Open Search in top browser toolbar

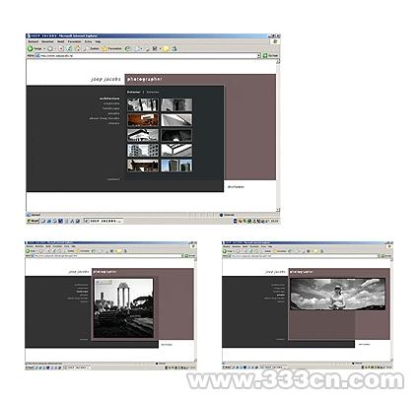[92, 48]
